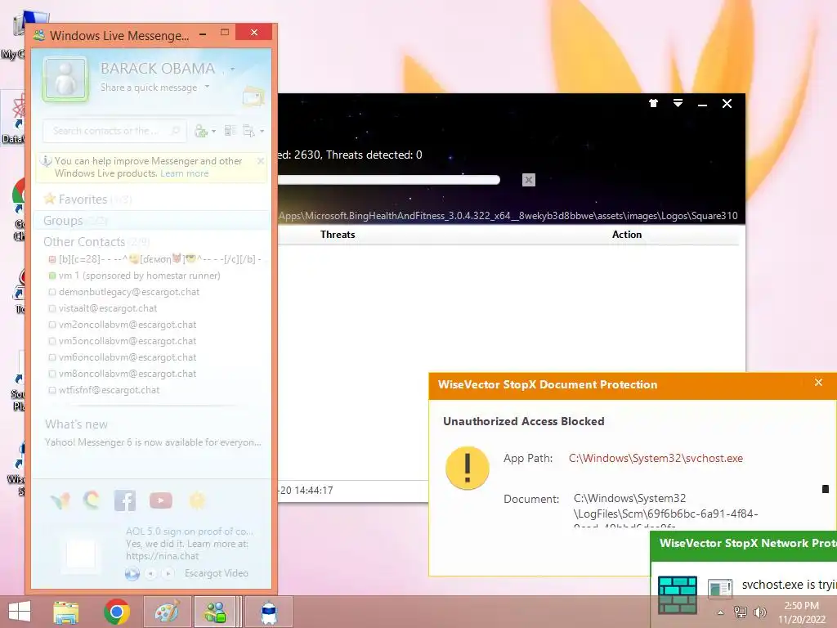
Task: Click the contact list layout icon in Messenger
Action: pos(230,131)
